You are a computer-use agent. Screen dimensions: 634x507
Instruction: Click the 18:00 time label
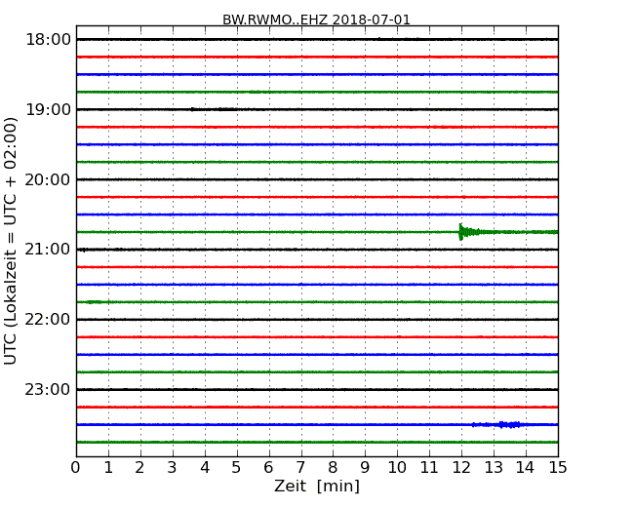(48, 40)
